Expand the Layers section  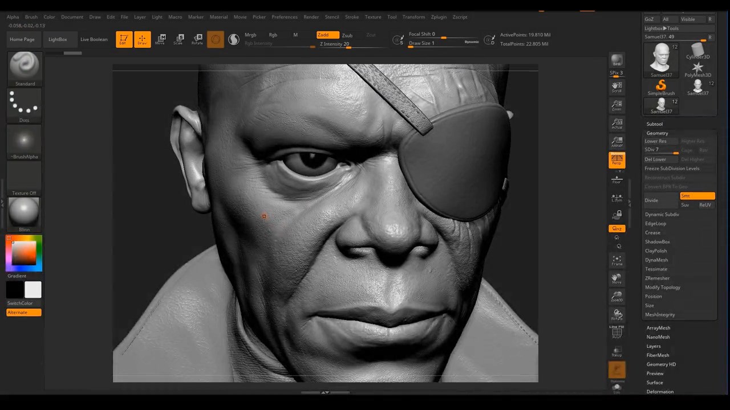click(654, 346)
